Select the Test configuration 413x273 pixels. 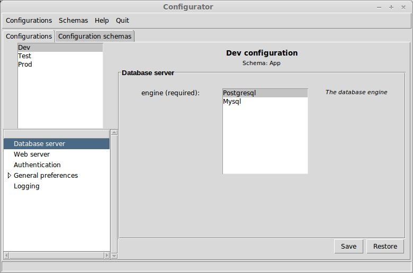(x=60, y=56)
